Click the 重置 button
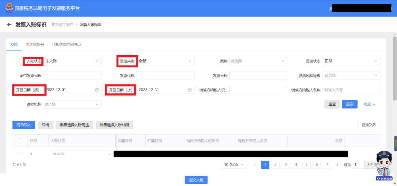The width and height of the screenshot is (397, 186). pos(332,104)
